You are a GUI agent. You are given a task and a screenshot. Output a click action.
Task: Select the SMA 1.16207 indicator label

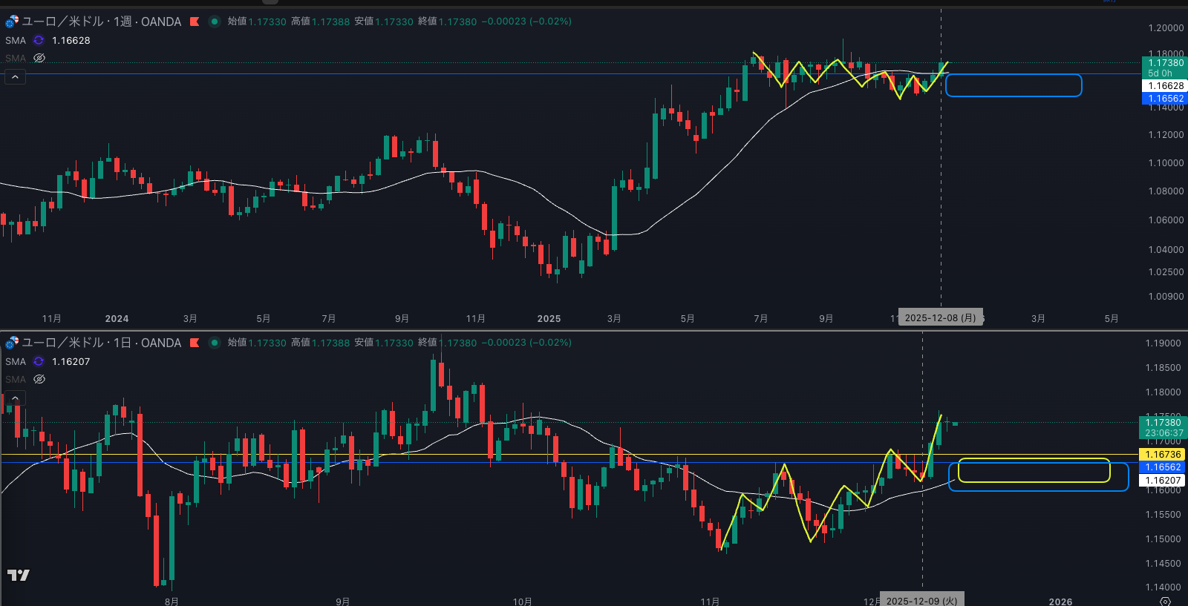16,361
